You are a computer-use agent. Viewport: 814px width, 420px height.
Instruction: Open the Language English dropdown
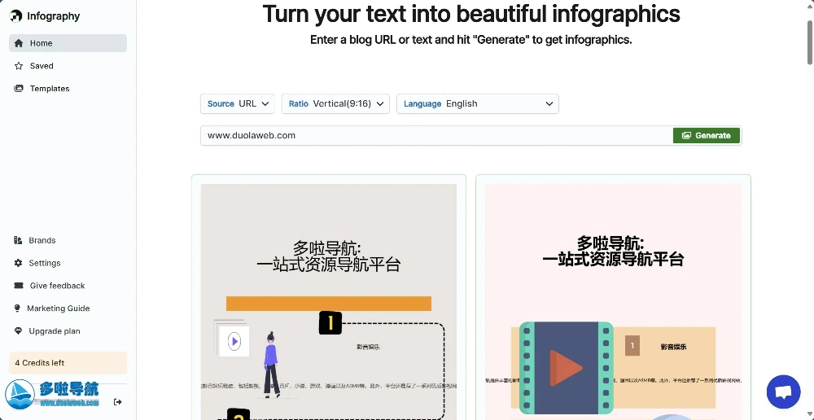pos(477,103)
